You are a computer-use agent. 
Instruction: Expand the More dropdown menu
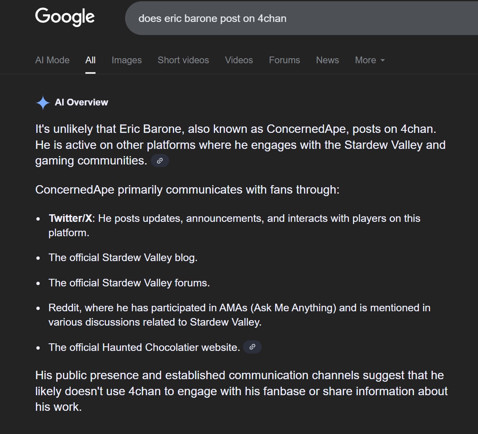point(370,60)
